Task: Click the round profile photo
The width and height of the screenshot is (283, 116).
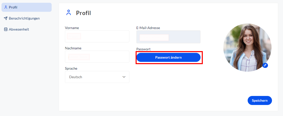Action: coord(247,47)
